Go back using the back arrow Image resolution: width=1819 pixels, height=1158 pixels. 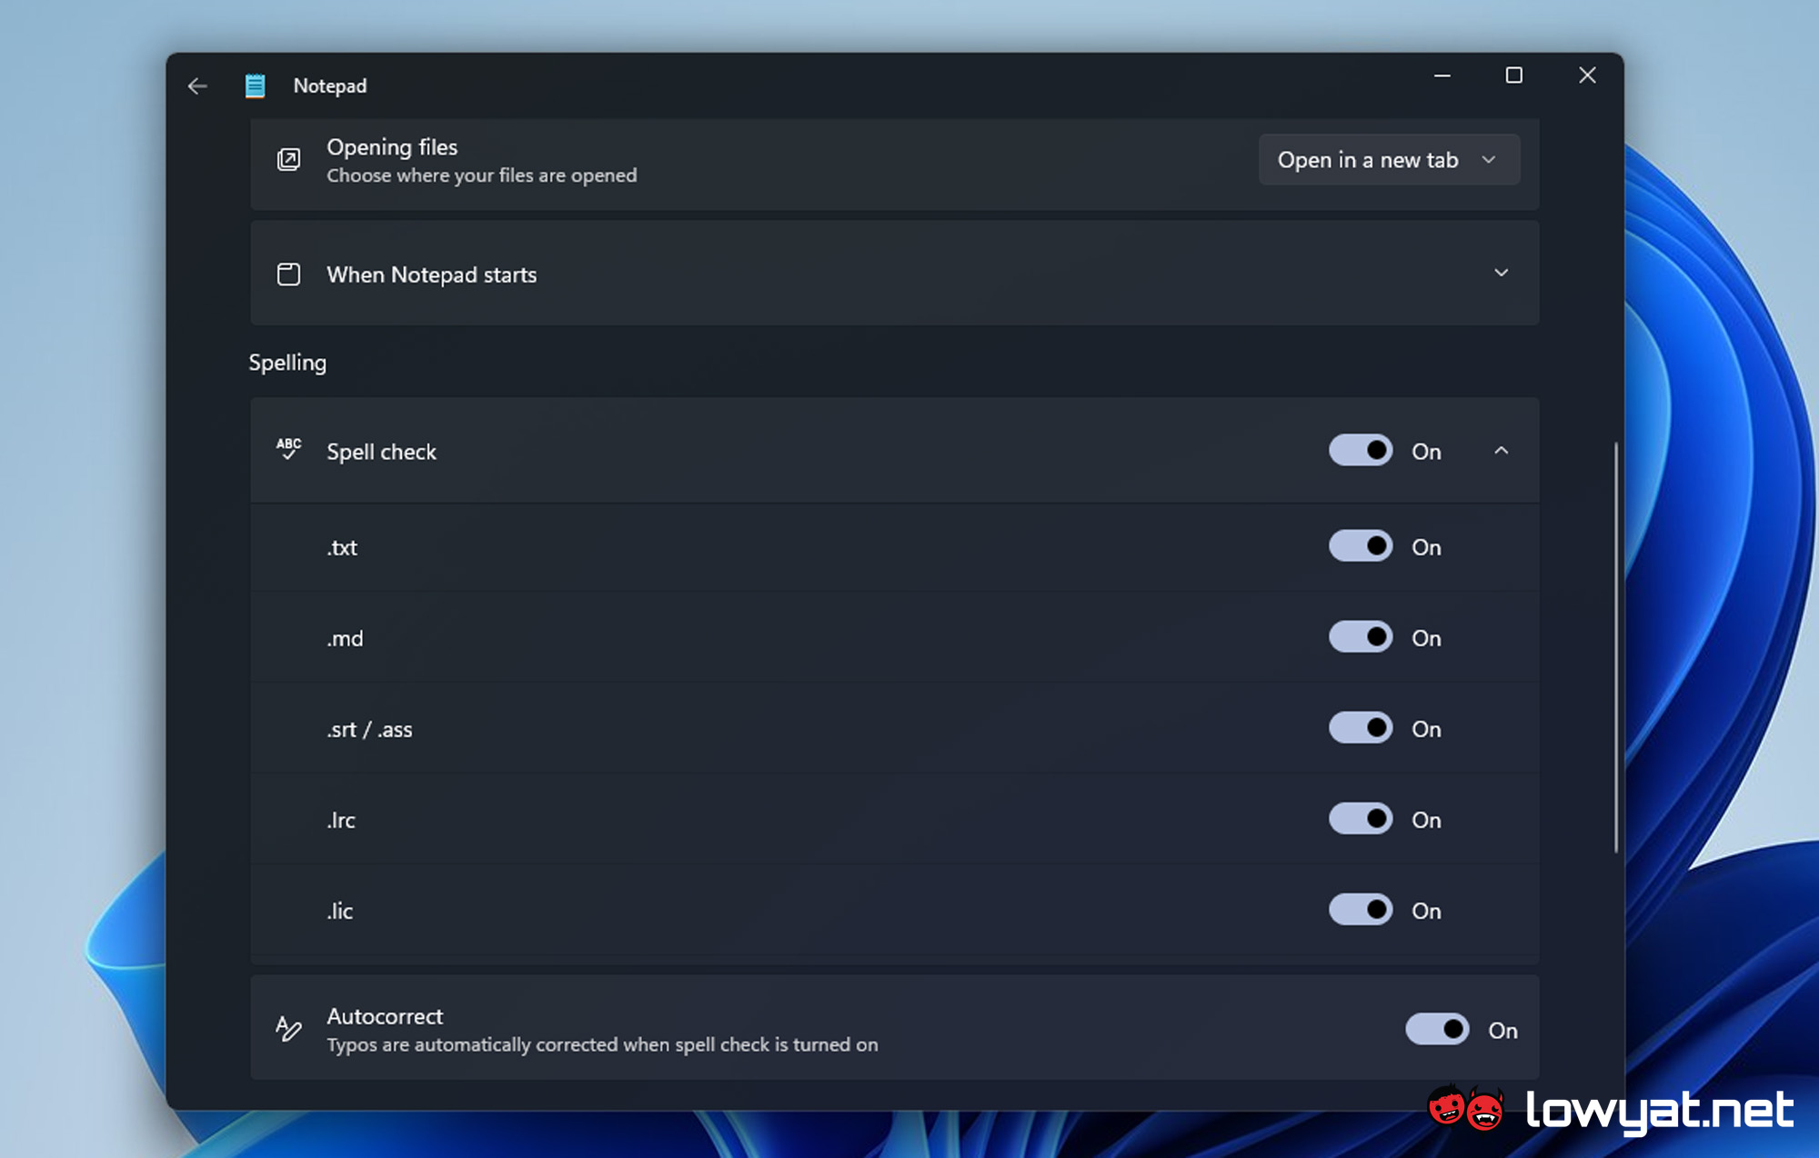pyautogui.click(x=197, y=86)
